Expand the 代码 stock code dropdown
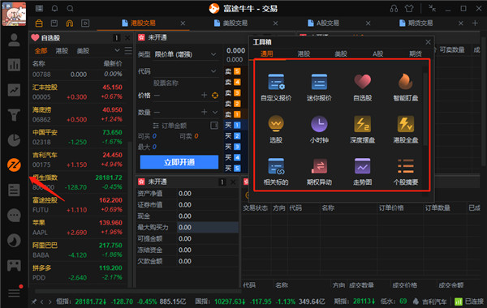This screenshot has width=487, height=308. coord(213,71)
